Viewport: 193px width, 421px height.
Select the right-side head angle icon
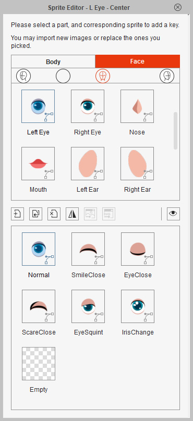click(167, 76)
